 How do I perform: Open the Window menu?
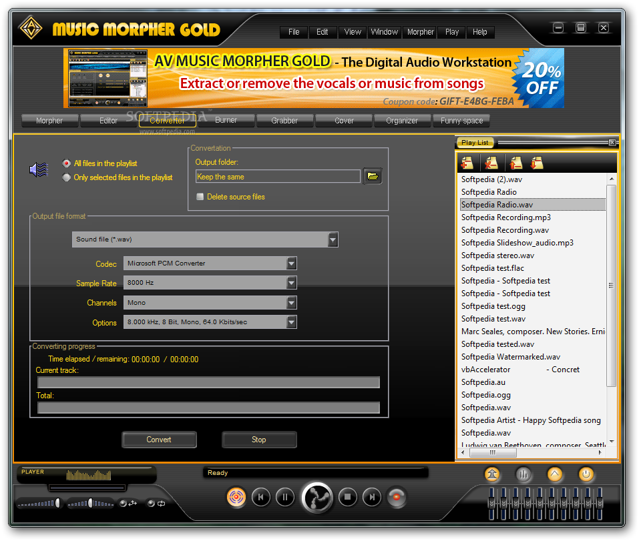click(x=385, y=32)
